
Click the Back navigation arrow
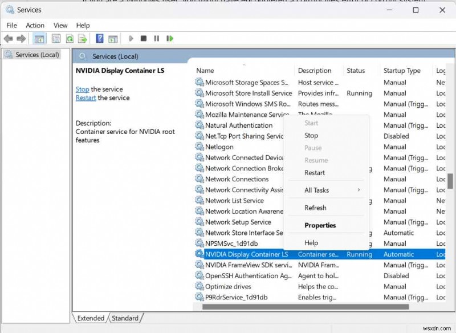tap(9, 38)
